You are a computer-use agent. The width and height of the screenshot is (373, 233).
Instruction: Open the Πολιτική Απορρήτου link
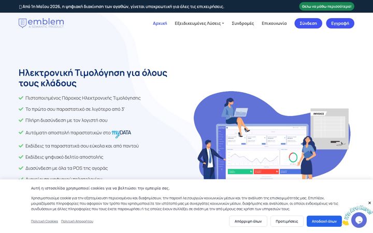pyautogui.click(x=77, y=221)
